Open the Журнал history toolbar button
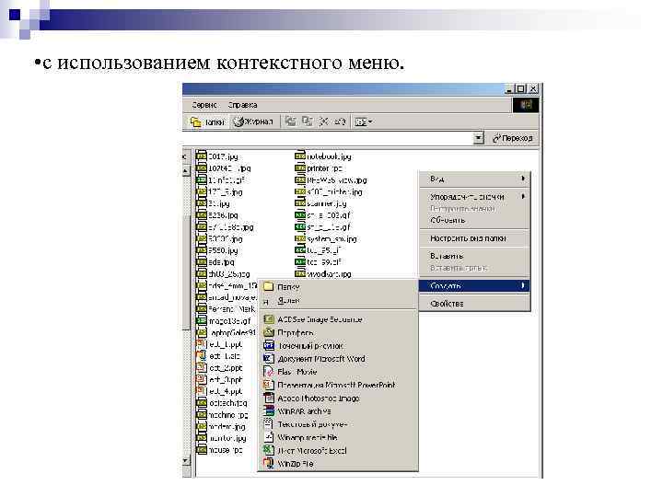This screenshot has width=663, height=497. (253, 121)
